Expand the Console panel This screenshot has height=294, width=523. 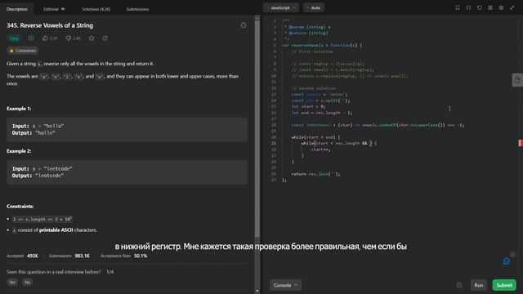pos(285,285)
